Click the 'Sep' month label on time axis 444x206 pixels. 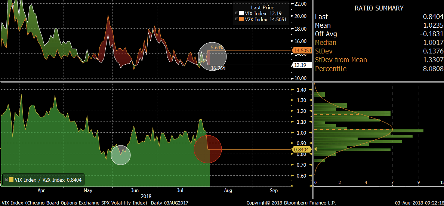click(x=274, y=191)
